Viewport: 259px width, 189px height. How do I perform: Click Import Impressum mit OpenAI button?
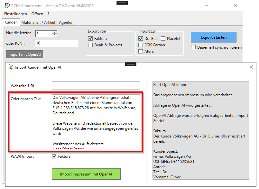point(86,174)
